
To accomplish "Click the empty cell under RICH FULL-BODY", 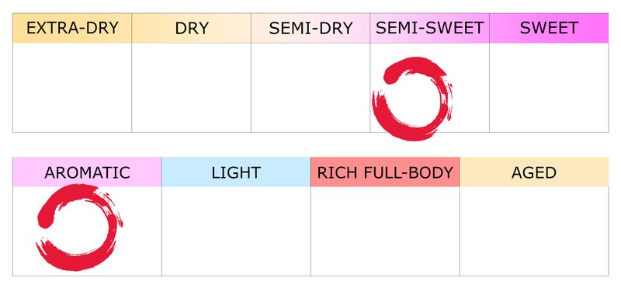I will [385, 231].
